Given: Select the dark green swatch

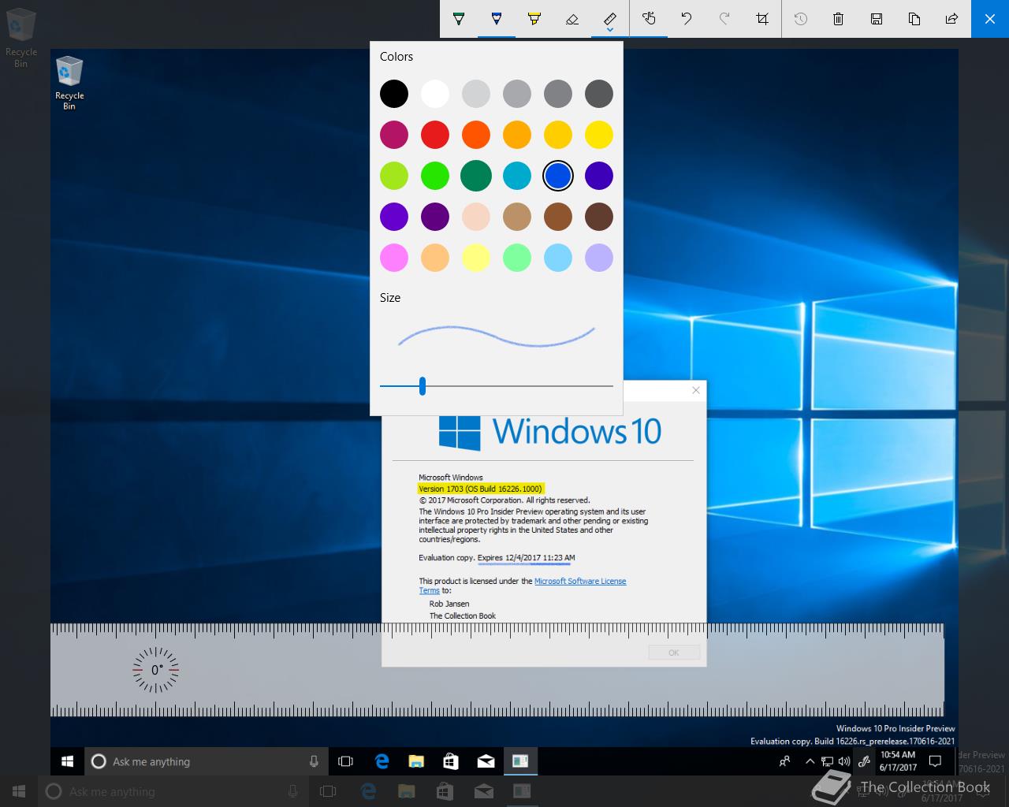Looking at the screenshot, I should pyautogui.click(x=476, y=176).
